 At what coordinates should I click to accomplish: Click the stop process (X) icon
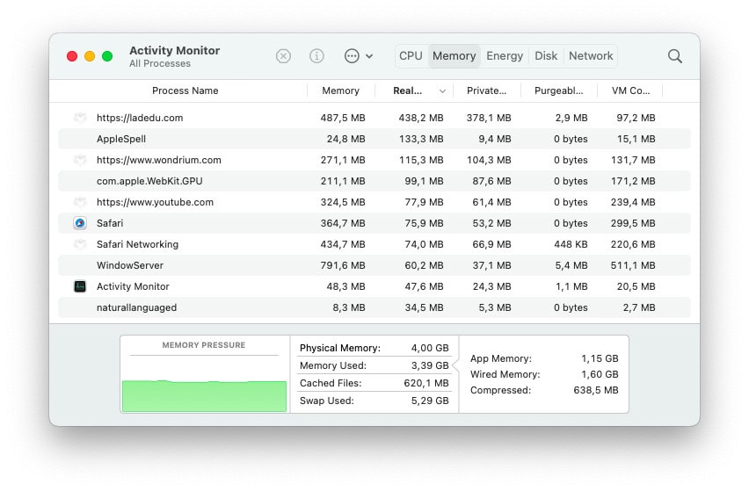tap(283, 56)
